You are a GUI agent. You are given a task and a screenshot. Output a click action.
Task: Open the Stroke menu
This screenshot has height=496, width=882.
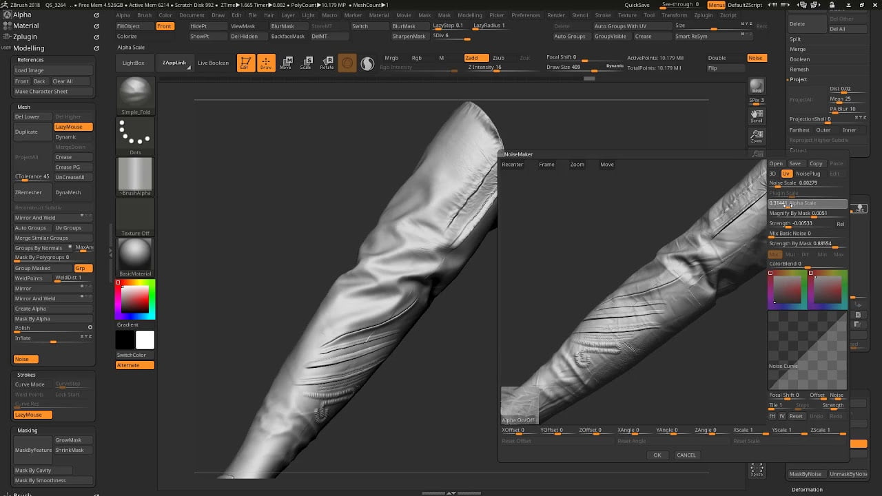(x=603, y=15)
